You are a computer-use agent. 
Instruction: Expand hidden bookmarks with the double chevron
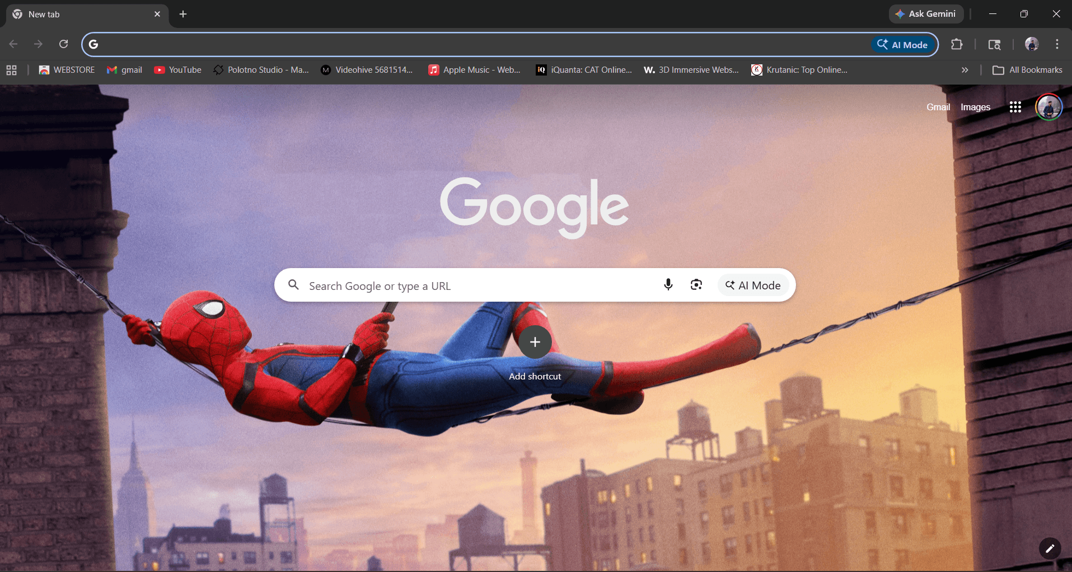point(965,70)
